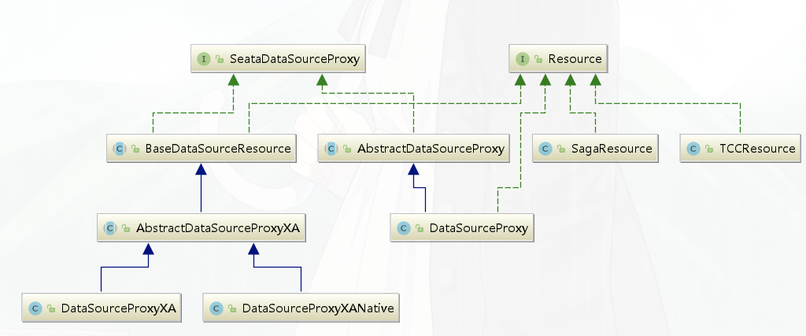Click the lock icon on AbstractDataSourceProxyXA

126,229
